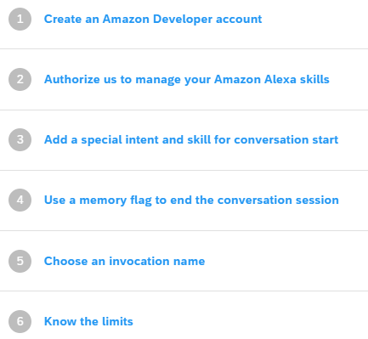Click the memory flag text in step four
This screenshot has width=368, height=339.
(x=116, y=200)
